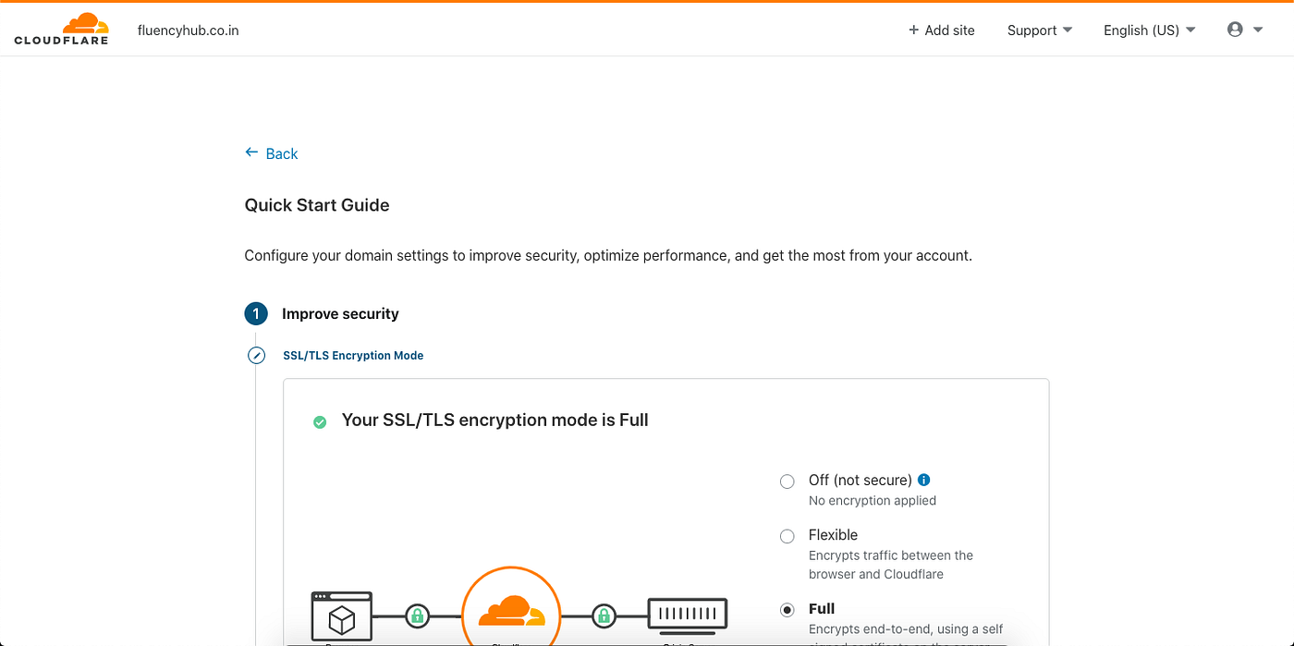
Task: Expand the account menu chevron
Action: (1256, 29)
